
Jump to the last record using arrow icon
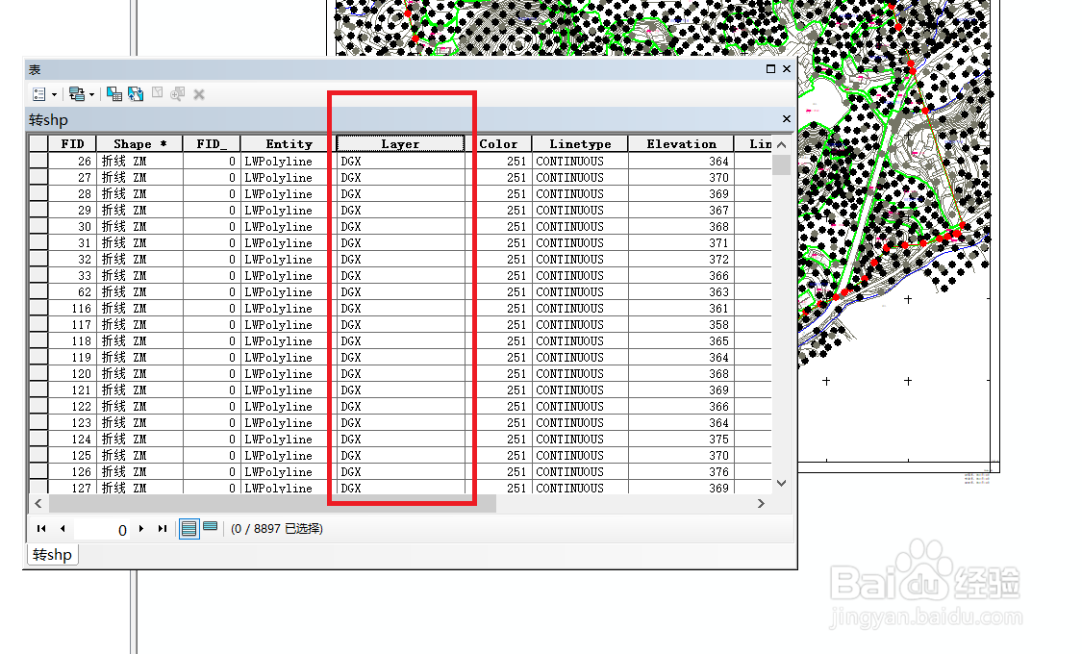point(162,528)
